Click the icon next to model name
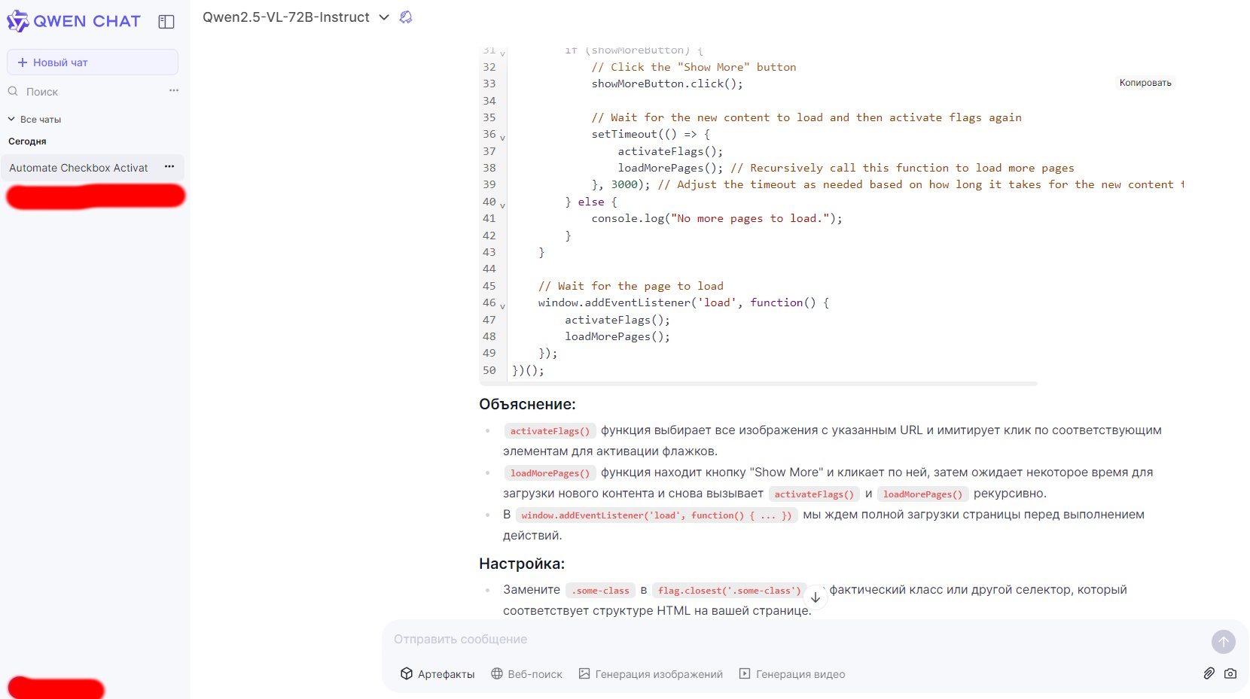The width and height of the screenshot is (1250, 699). 406,17
